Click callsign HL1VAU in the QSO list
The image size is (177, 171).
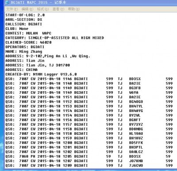pyautogui.click(x=136, y=134)
